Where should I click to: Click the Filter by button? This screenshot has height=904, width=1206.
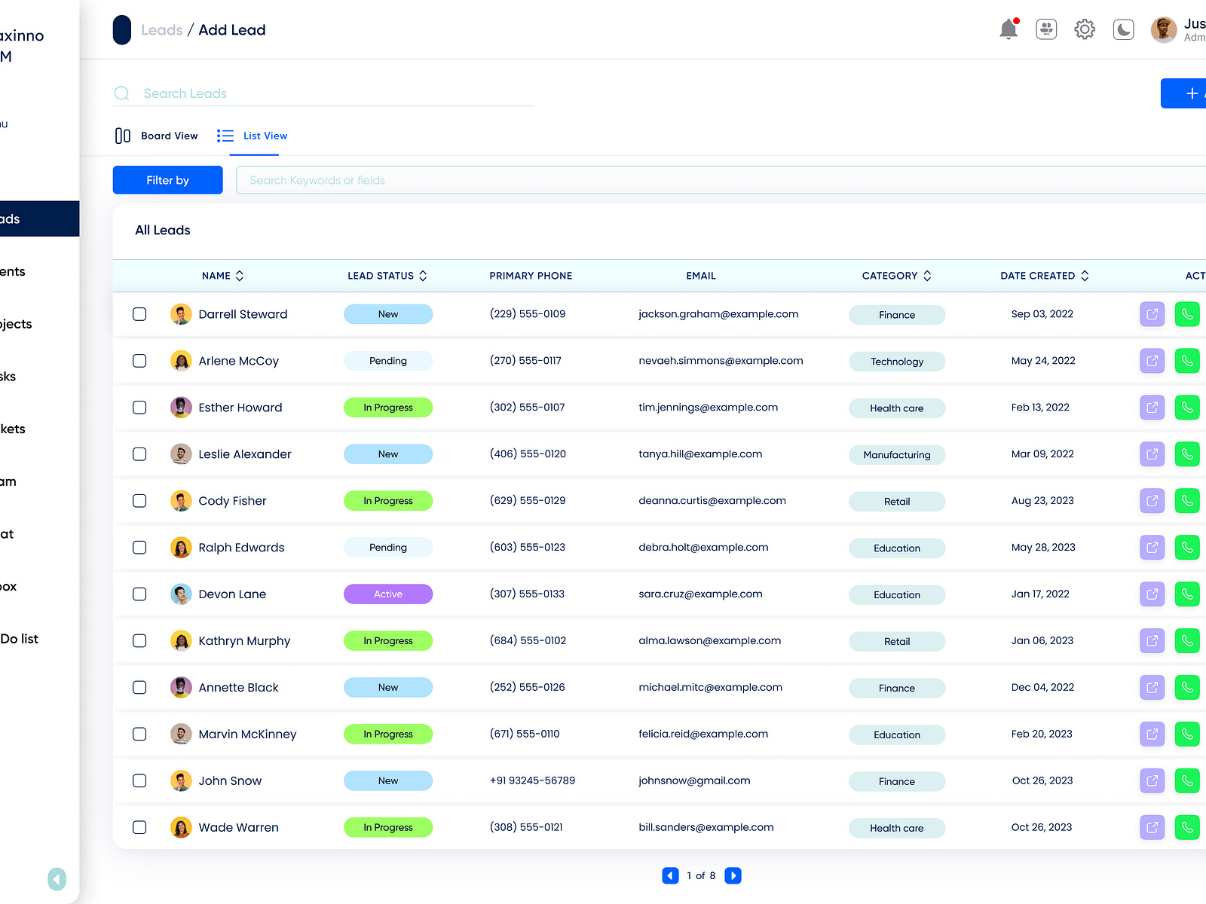[167, 180]
